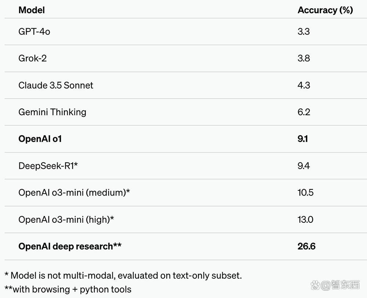Click the 9.4 accuracy value
The width and height of the screenshot is (367, 298).
(304, 166)
